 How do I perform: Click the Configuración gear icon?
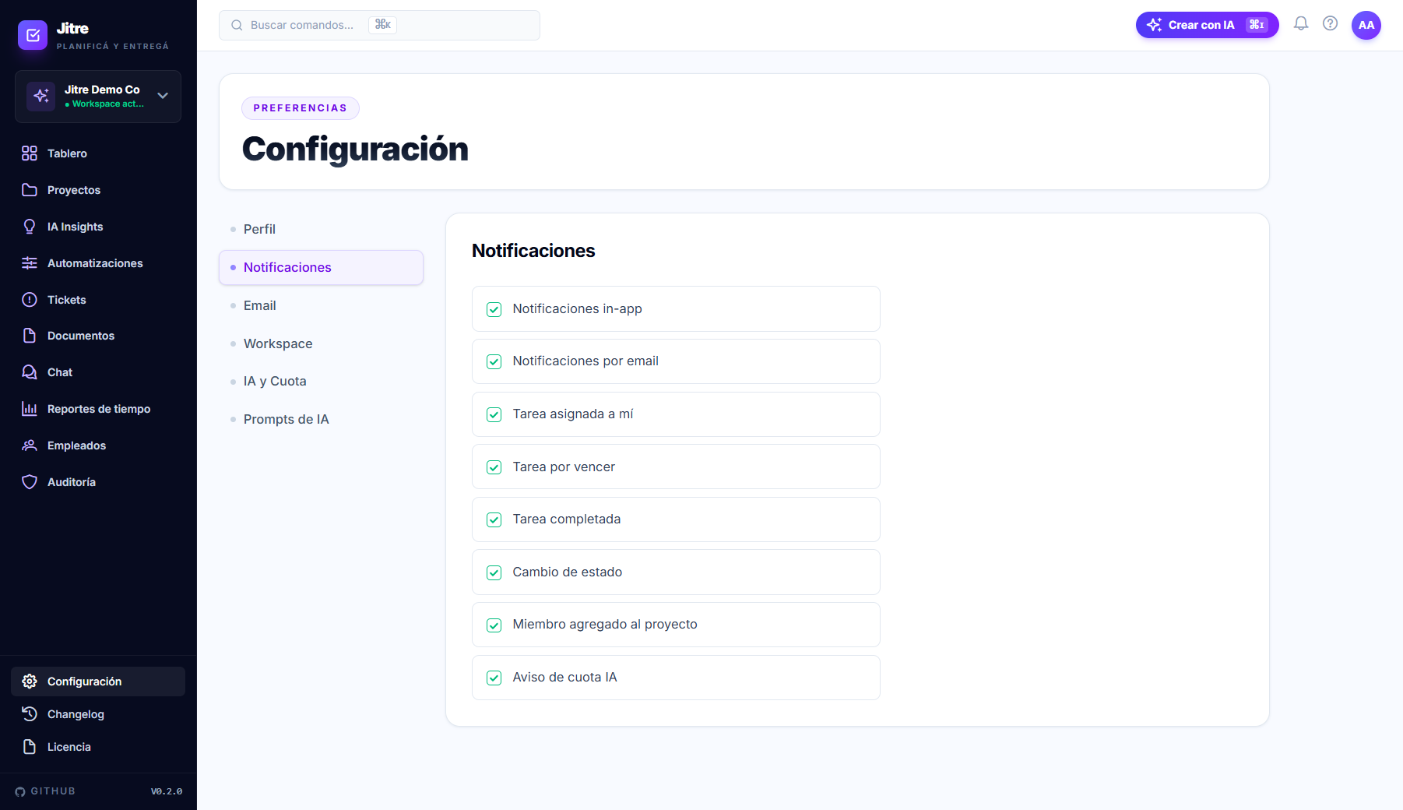[x=30, y=681]
